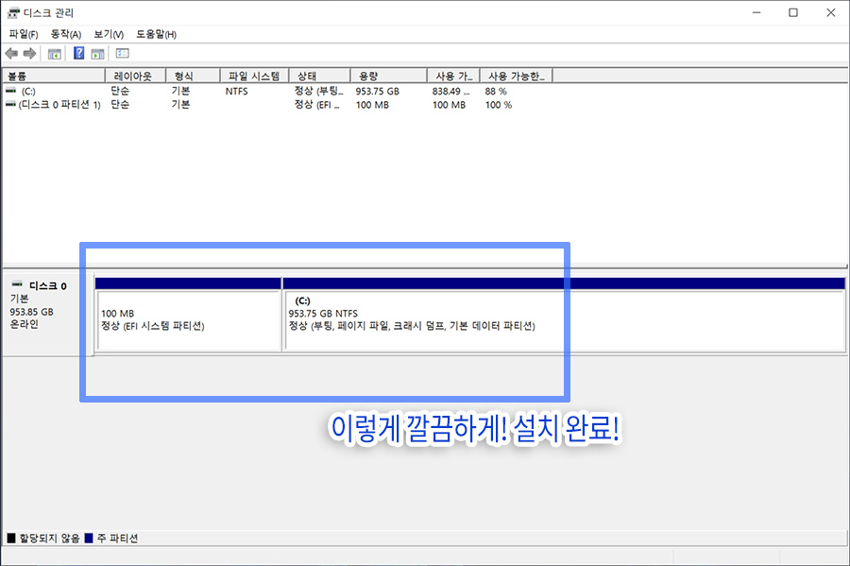The height and width of the screenshot is (566, 850).
Task: Open the 보기(V) menu
Action: click(109, 34)
